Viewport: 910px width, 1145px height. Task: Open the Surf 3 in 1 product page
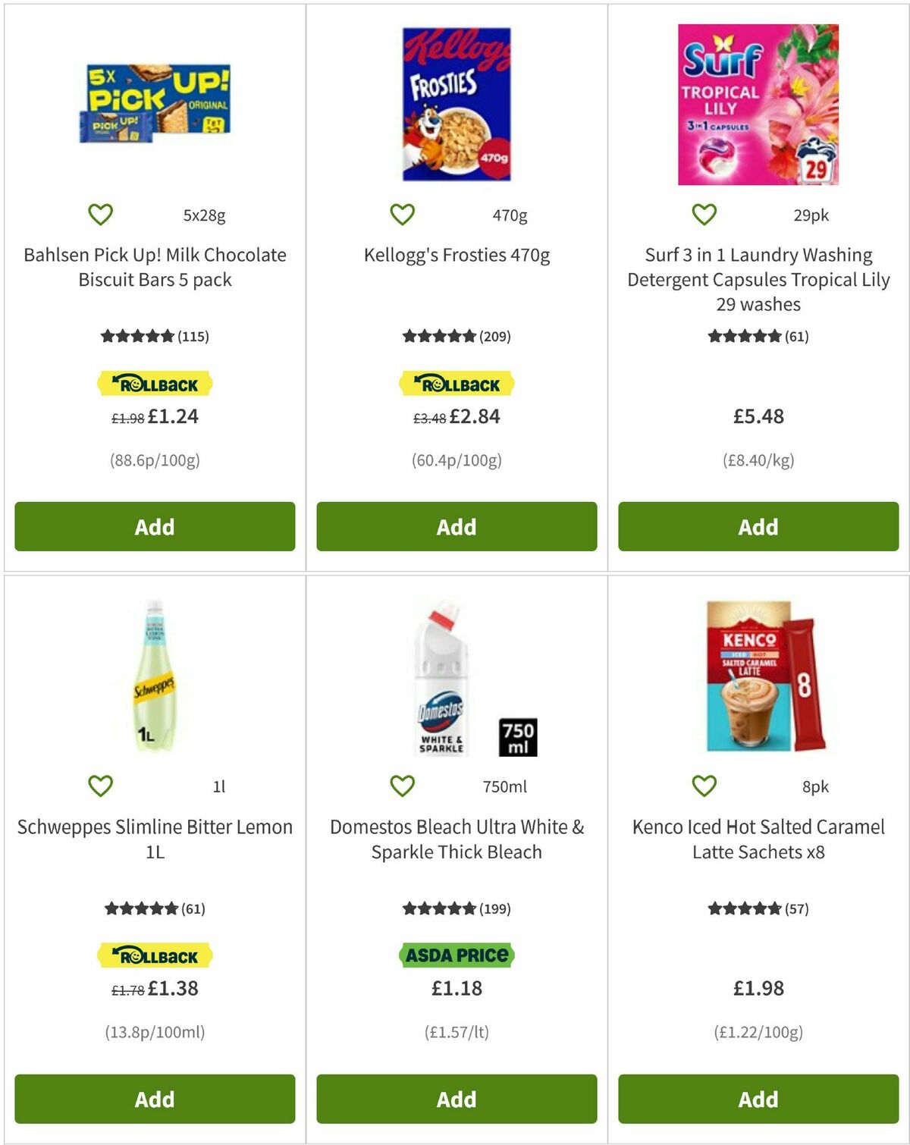tap(757, 279)
